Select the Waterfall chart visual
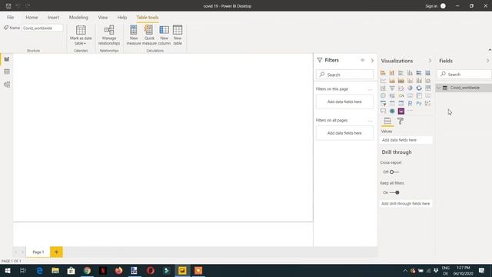492x277 pixels. tap(383, 88)
